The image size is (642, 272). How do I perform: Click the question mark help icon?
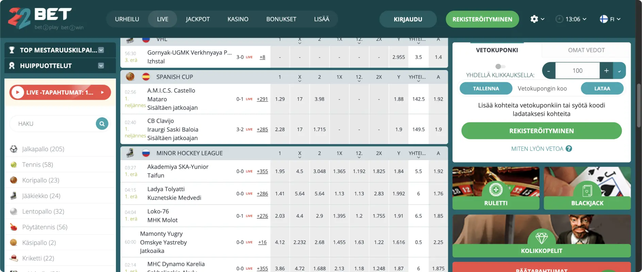(x=569, y=149)
